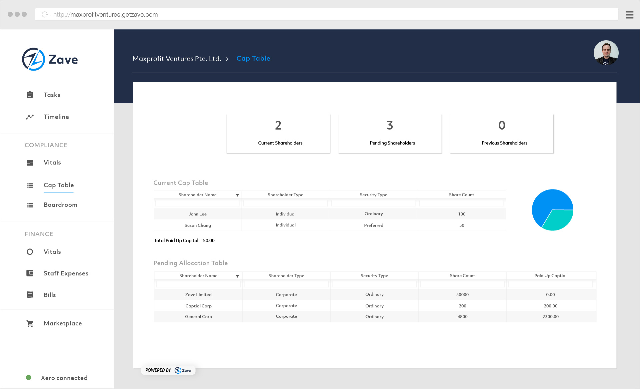
Task: Select the Zave Limited row
Action: point(375,294)
